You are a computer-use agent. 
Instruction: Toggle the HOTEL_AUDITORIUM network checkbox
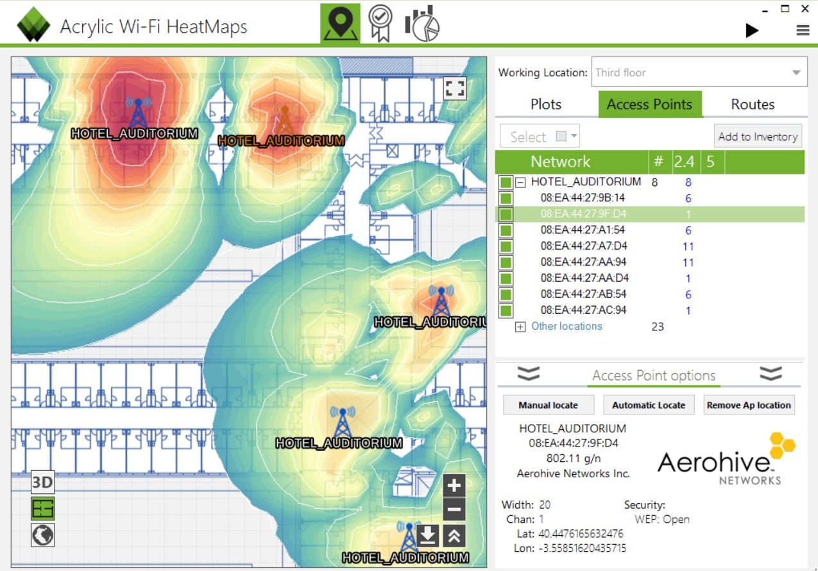(506, 182)
